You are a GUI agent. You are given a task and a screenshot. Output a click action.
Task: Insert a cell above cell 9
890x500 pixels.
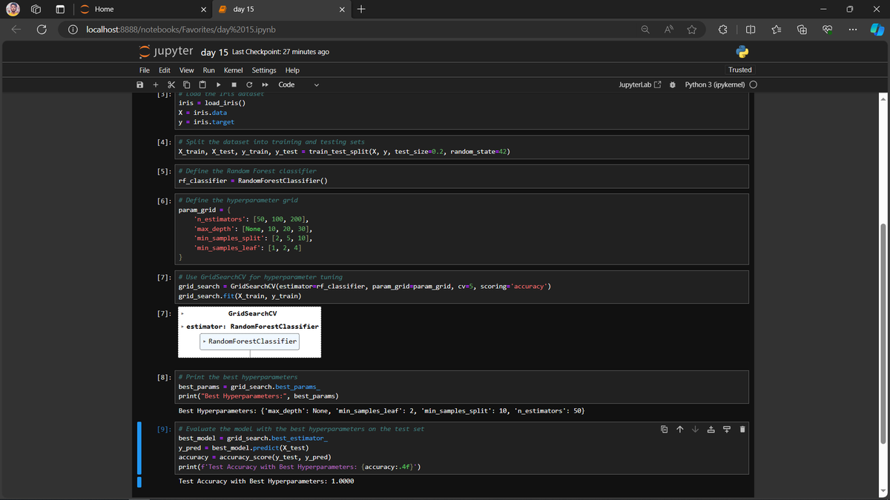711,429
